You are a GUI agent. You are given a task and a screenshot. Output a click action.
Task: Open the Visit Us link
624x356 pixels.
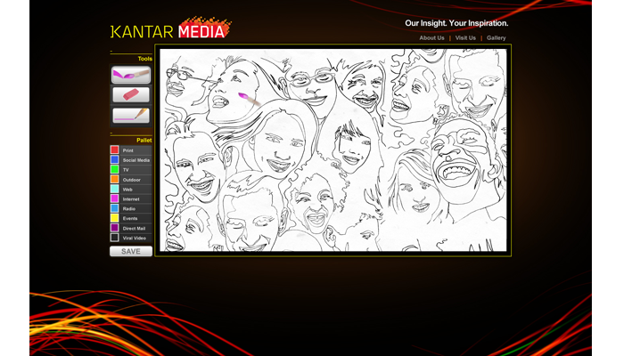point(465,38)
